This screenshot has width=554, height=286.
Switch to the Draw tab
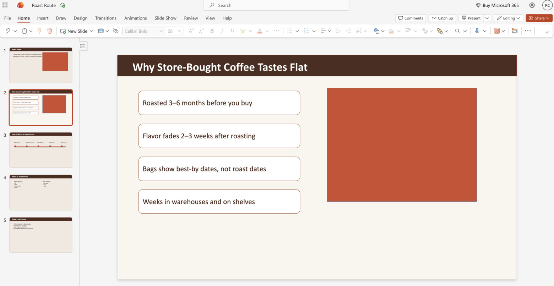61,18
